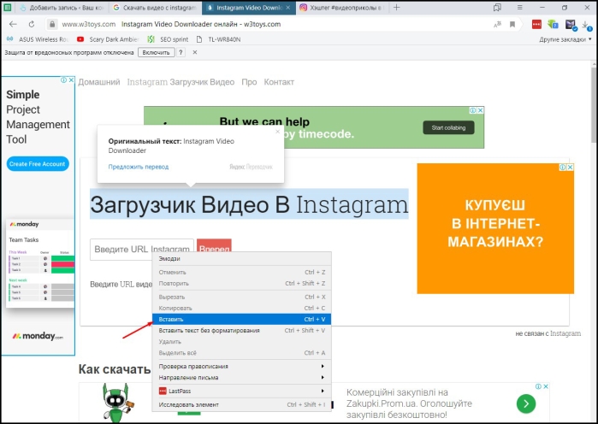Open the Про page link
This screenshot has height=424, width=598.
[x=249, y=82]
